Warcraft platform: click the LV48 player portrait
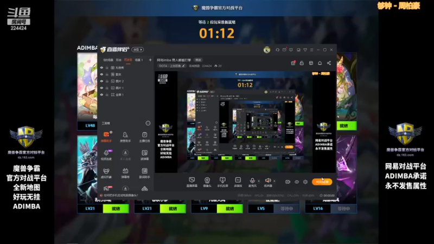This screenshot has width=434, height=244. pyautogui.click(x=87, y=87)
